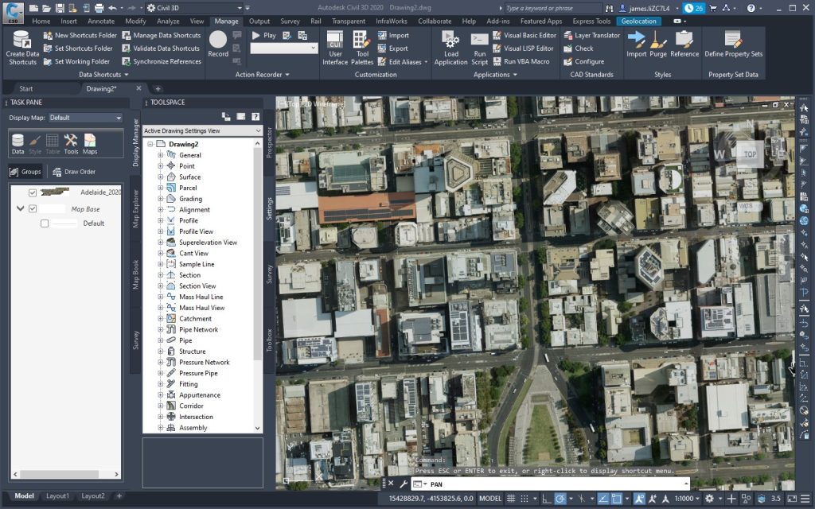Viewport: 815px width, 509px height.
Task: Click Validate Data Shortcuts
Action: point(167,49)
